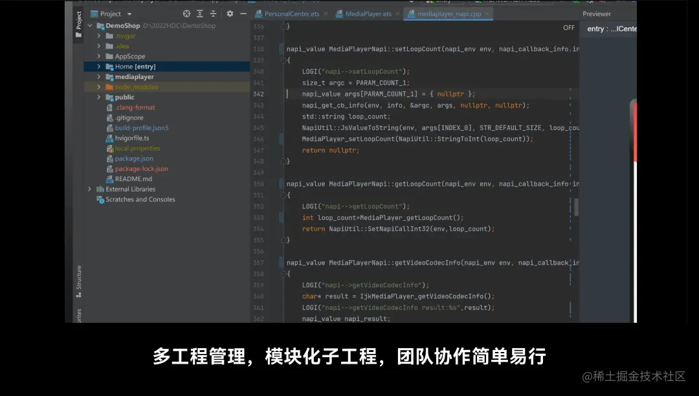Expand the Home [entry] module
This screenshot has width=699, height=396.
(99, 67)
